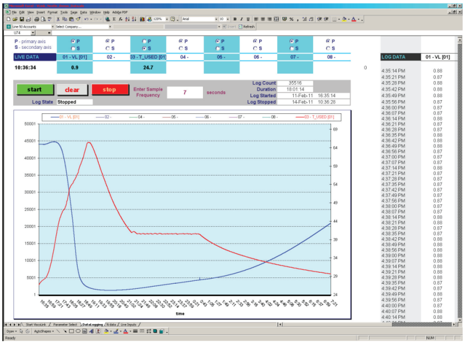Click the red stop button
Screen dimensions: 465x343
pyautogui.click(x=110, y=89)
